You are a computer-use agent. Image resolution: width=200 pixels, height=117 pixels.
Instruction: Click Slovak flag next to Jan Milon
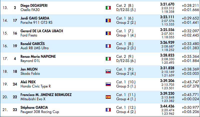pos(108,71)
